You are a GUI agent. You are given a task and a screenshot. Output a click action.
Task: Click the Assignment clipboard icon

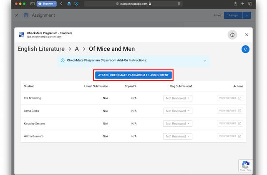26,15
